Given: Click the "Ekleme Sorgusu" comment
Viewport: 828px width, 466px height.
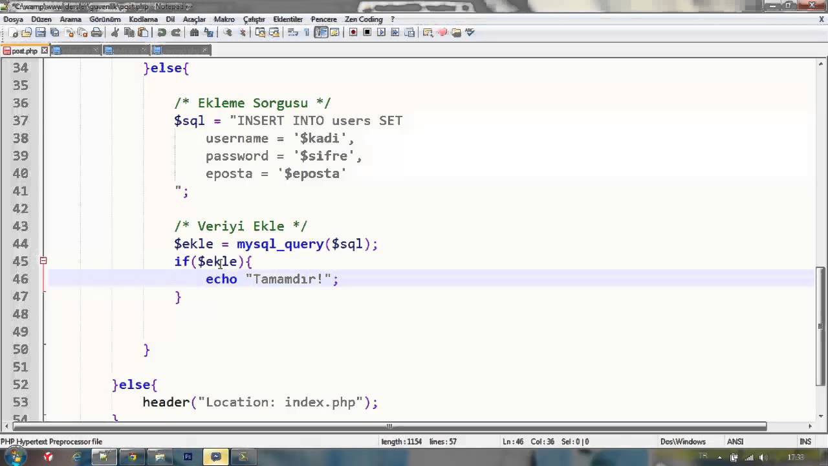Looking at the screenshot, I should pyautogui.click(x=252, y=103).
